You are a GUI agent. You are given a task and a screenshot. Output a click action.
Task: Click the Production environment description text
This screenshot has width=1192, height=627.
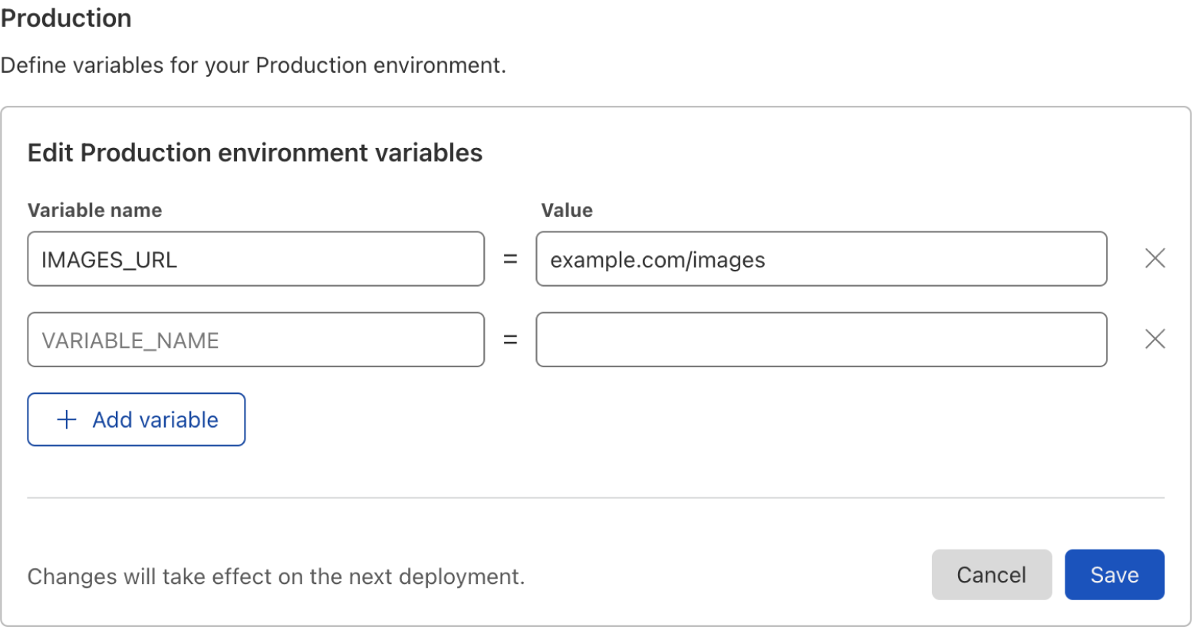253,65
